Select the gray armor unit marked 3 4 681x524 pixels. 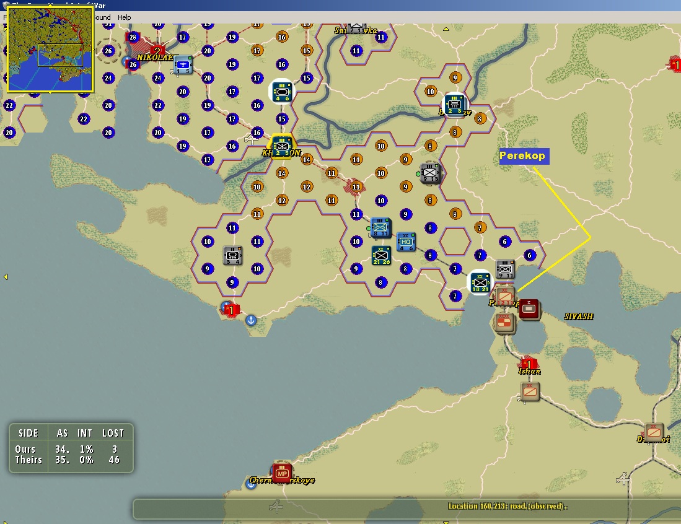(x=232, y=255)
